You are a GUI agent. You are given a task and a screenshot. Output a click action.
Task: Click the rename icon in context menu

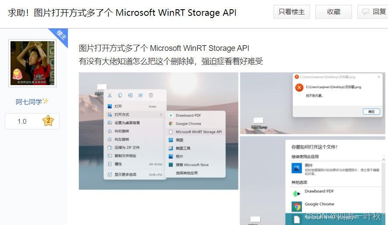coord(131,95)
